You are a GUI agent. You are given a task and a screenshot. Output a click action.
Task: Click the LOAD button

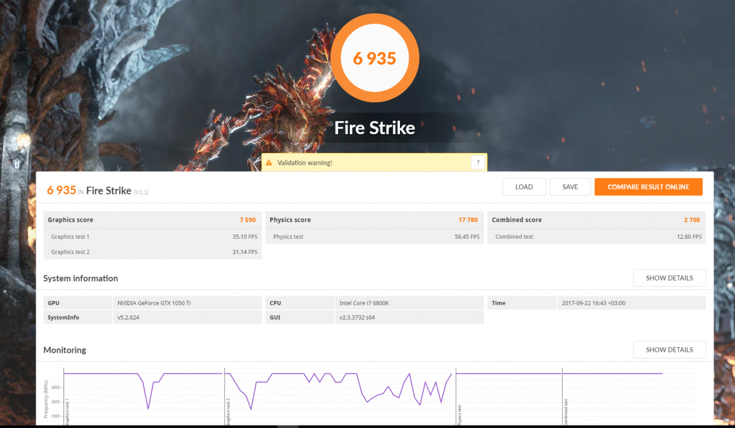(x=524, y=187)
